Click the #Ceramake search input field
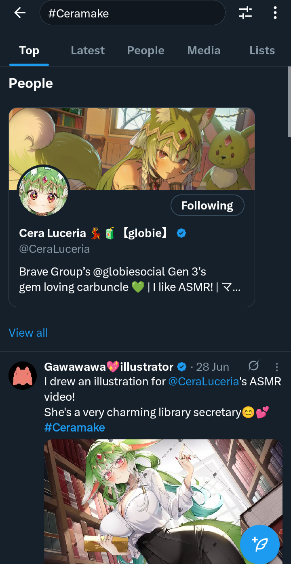 pos(132,13)
